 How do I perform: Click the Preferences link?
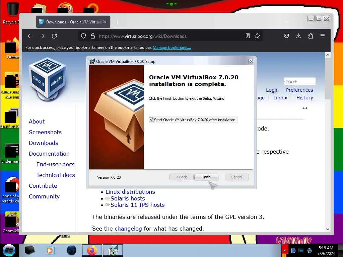click(x=299, y=90)
